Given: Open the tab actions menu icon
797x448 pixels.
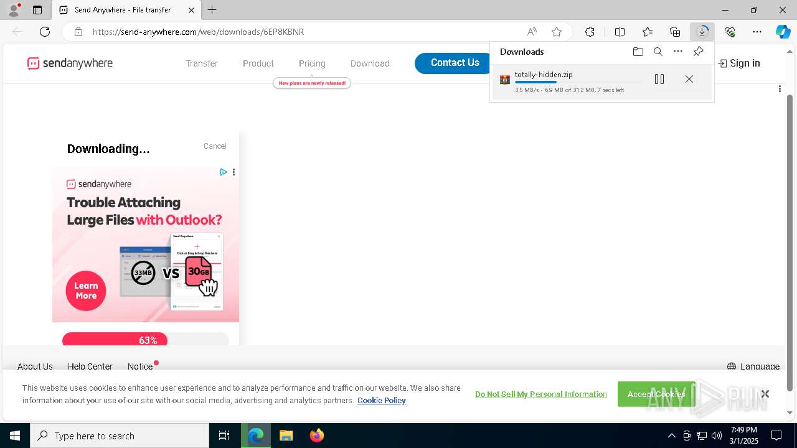Looking at the screenshot, I should click(37, 10).
